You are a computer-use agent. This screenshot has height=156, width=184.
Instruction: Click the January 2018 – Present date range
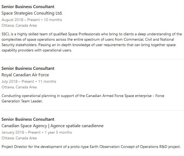[21, 132]
